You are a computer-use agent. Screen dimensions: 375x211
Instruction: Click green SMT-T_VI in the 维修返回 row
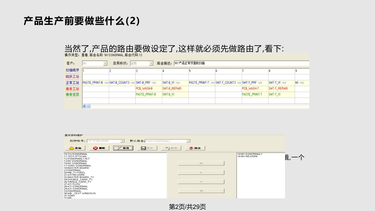[282, 95]
